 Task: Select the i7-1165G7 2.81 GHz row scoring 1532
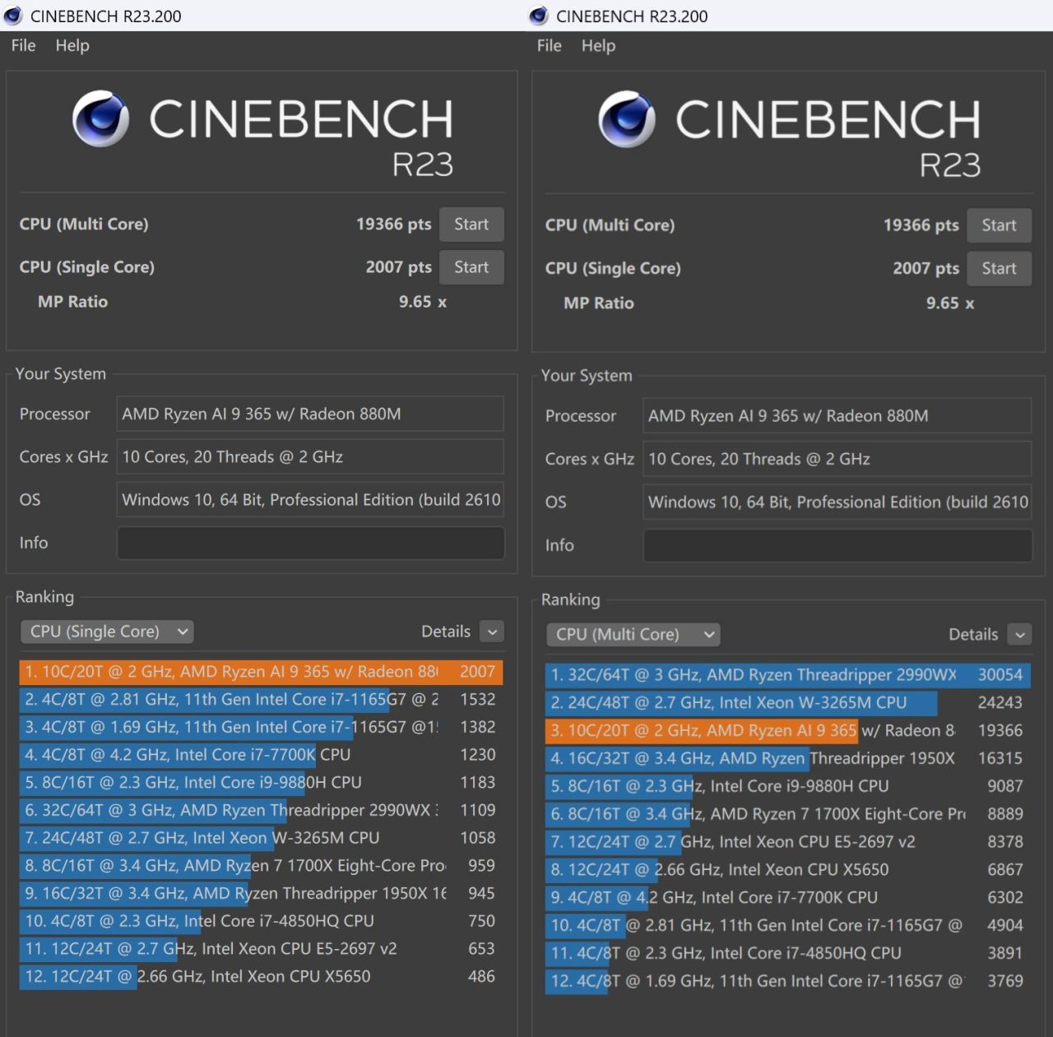point(261,700)
